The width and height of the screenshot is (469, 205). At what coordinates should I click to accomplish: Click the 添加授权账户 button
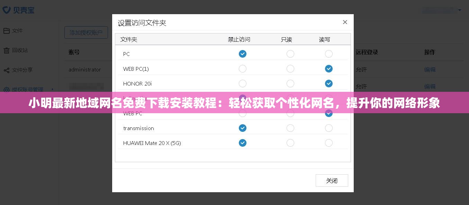86,32
